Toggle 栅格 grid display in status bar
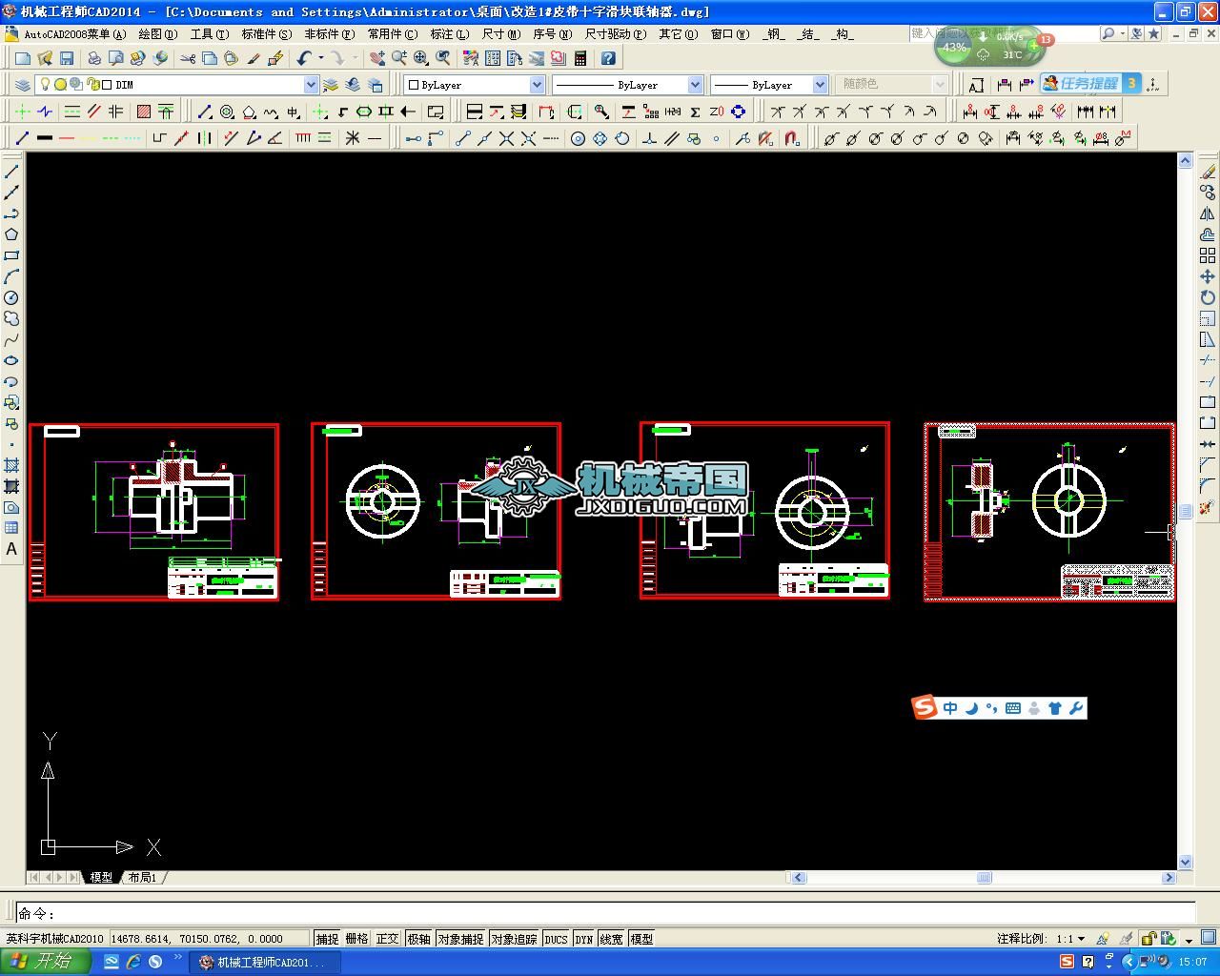Image resolution: width=1220 pixels, height=976 pixels. click(357, 939)
